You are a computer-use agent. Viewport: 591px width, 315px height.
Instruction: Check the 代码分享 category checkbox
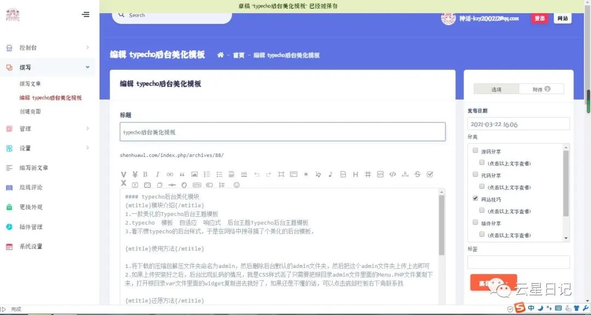click(x=475, y=174)
